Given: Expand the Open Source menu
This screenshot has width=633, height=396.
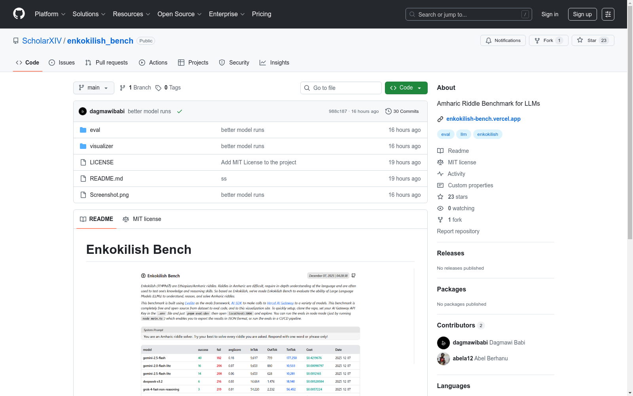Looking at the screenshot, I should (180, 14).
